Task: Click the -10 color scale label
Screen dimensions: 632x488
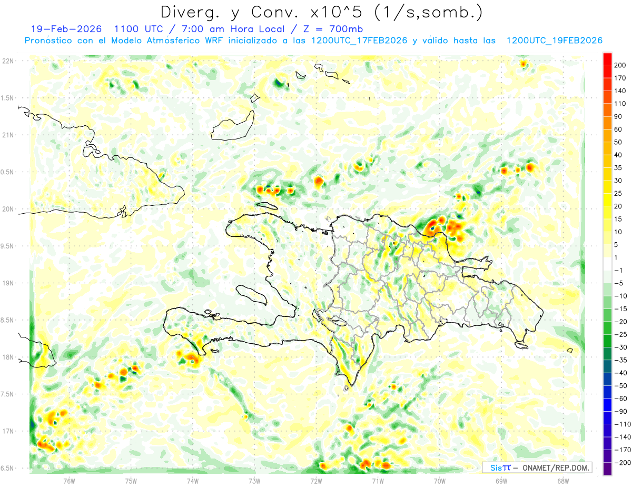Action: 620,296
